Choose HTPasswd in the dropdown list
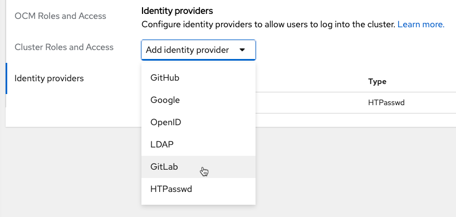The width and height of the screenshot is (456, 217). (x=198, y=189)
